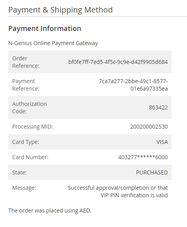Click the Card Number label
Image resolution: width=187 pixels, height=227 pixels.
(30, 157)
